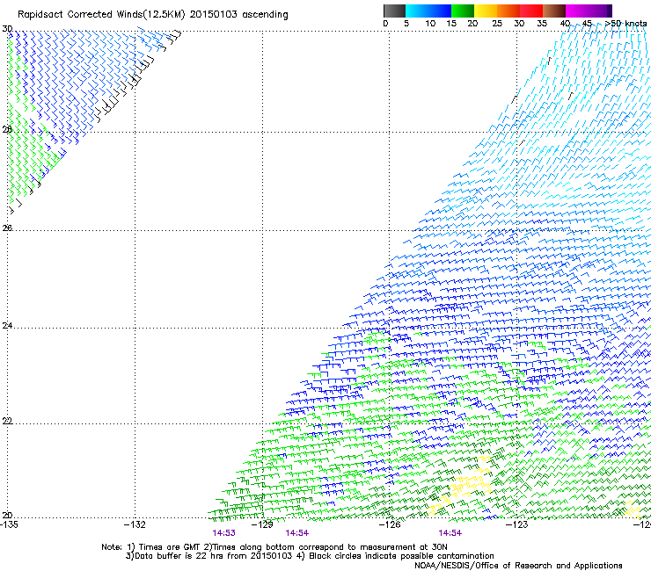Click the longitude label -135
Image resolution: width=651 pixels, height=571 pixels.
(9, 524)
